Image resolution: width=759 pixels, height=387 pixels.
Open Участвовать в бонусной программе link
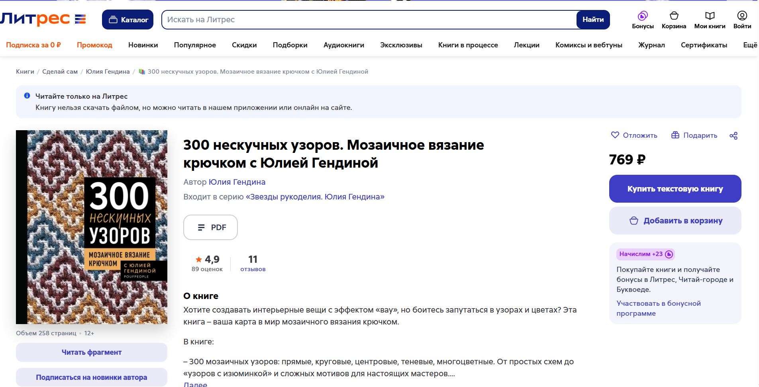click(659, 308)
